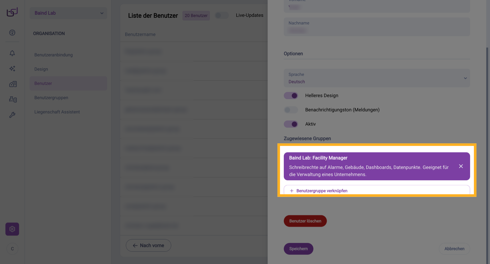Click the wrench tools icon
Viewport: 490px width, 264px height.
click(x=12, y=115)
